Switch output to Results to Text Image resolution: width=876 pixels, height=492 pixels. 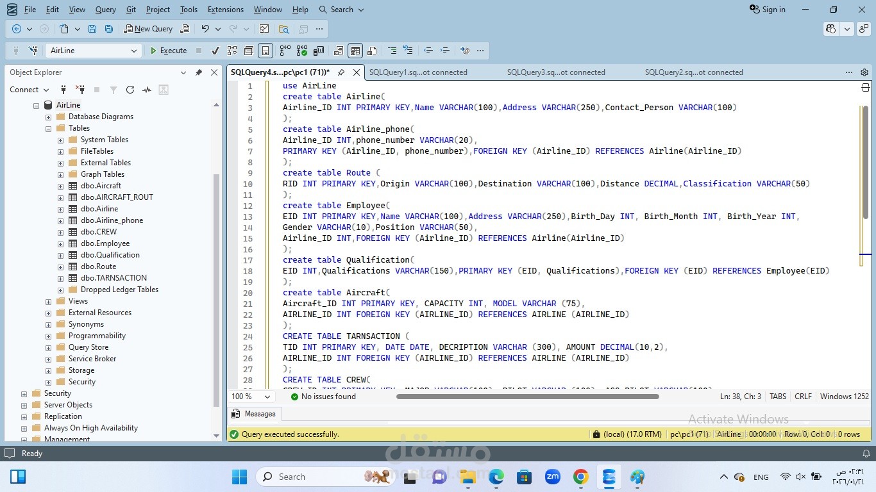point(339,51)
